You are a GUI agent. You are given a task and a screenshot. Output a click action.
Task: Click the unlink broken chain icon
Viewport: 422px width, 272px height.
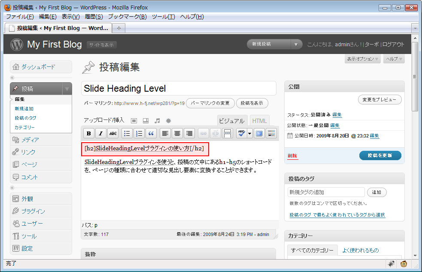[216, 133]
